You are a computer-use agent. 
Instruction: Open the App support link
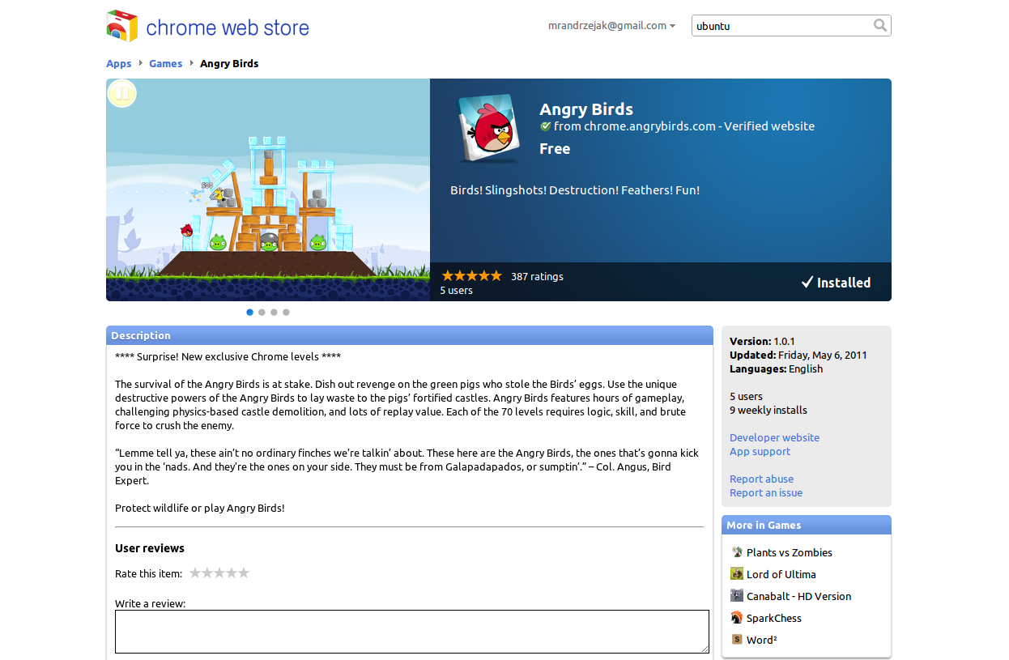tap(760, 451)
